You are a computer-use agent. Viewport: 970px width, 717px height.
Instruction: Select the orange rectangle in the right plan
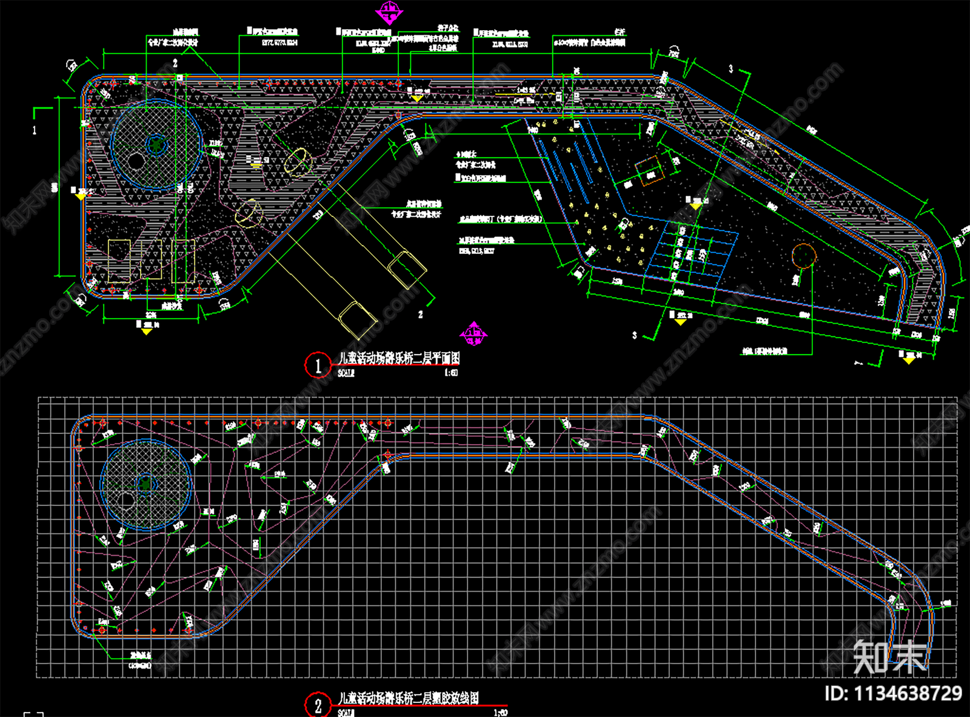(x=650, y=170)
